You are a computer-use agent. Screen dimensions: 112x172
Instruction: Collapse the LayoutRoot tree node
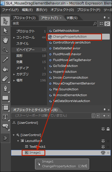18,141
